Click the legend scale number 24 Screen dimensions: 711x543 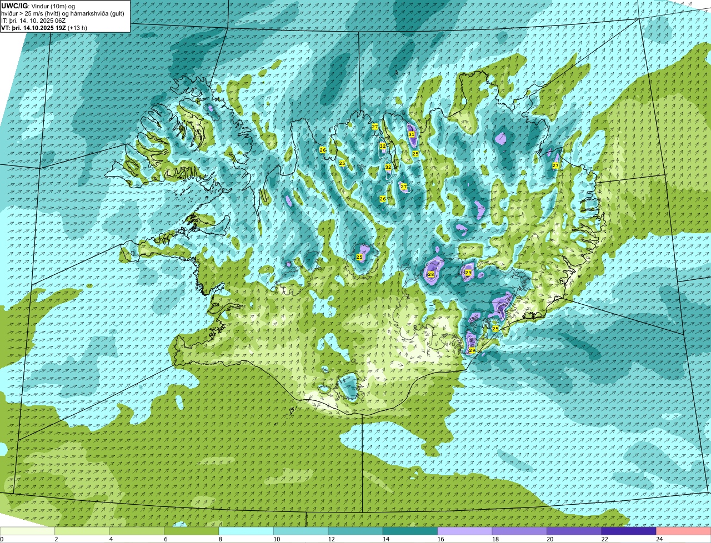pyautogui.click(x=659, y=539)
